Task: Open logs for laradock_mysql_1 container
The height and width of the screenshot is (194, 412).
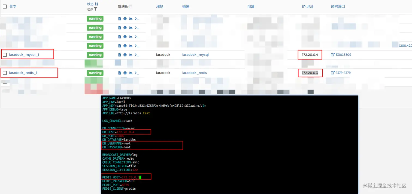Action: (120, 55)
